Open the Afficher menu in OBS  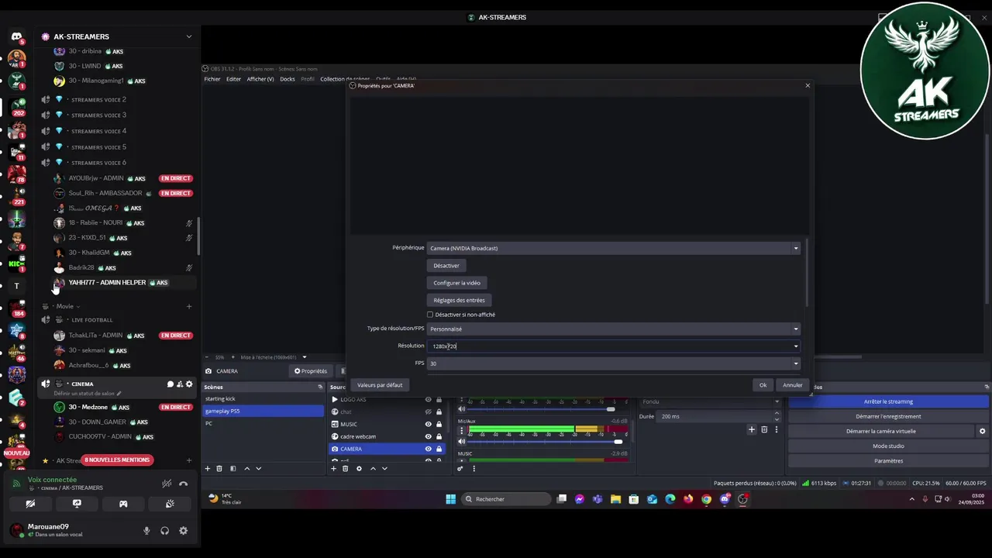pyautogui.click(x=260, y=79)
